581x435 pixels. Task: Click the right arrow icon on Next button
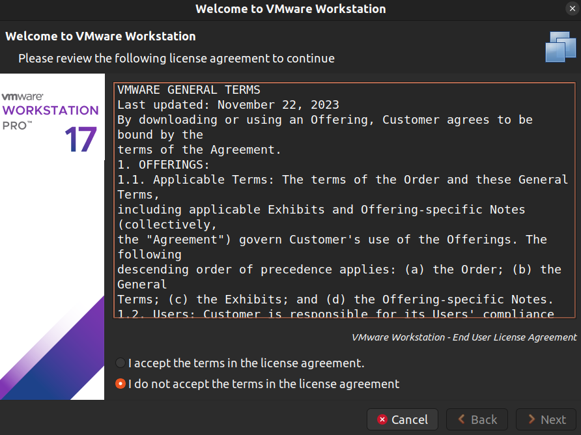pos(533,419)
